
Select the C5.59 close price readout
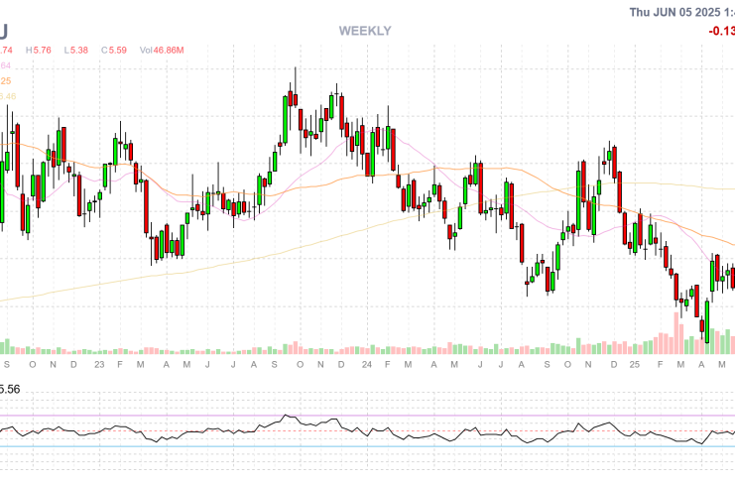click(x=114, y=50)
